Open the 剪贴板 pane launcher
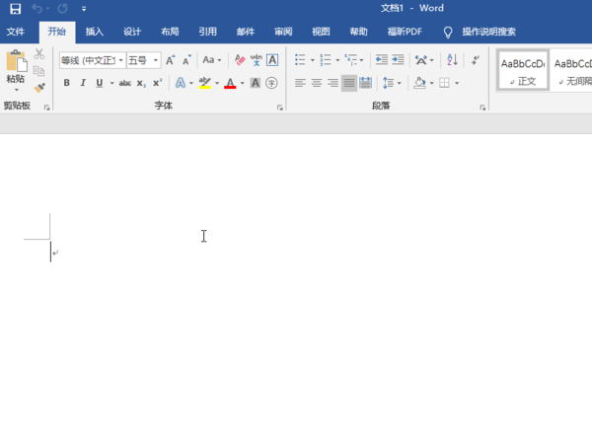 46,108
